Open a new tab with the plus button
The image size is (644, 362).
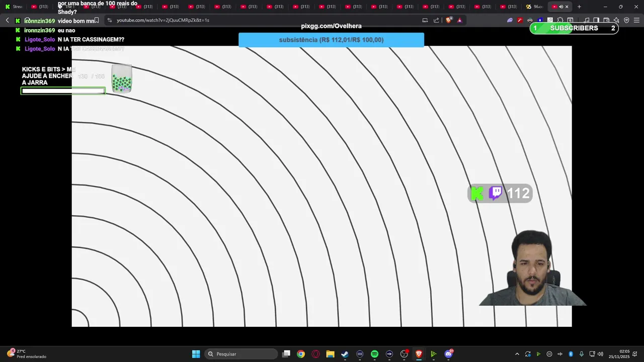pyautogui.click(x=579, y=7)
